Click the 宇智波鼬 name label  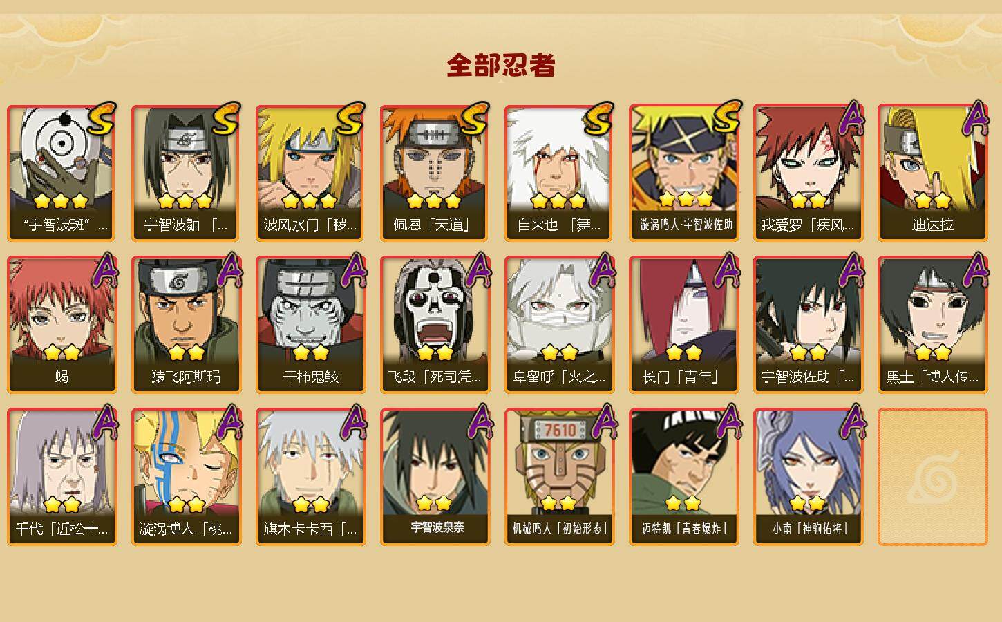click(186, 225)
